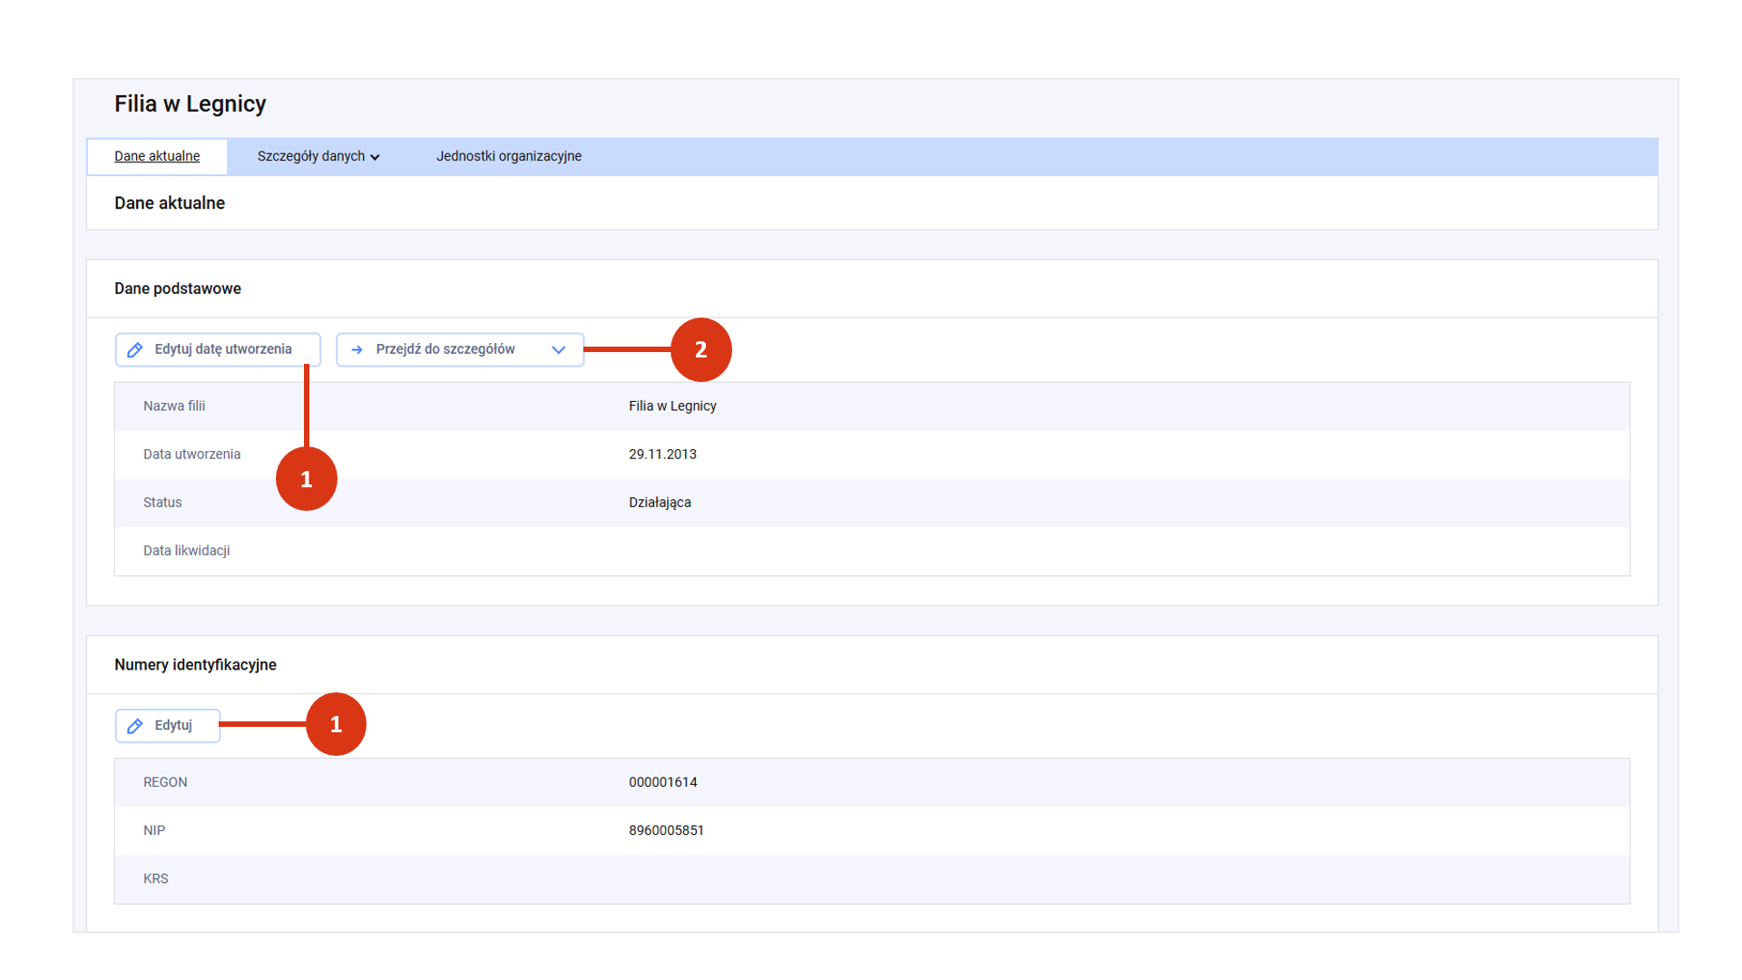The image size is (1742, 980).
Task: Switch to Dane aktualne tab
Action: click(157, 156)
